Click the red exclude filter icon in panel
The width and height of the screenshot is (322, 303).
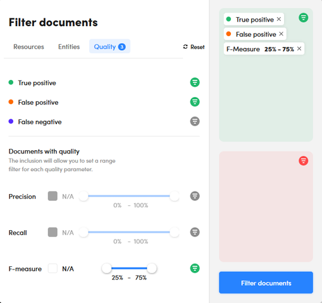[304, 161]
